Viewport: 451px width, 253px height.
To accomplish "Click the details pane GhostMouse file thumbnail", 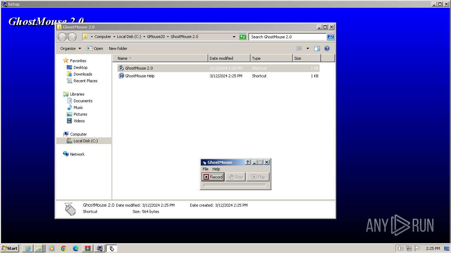I will (x=70, y=209).
